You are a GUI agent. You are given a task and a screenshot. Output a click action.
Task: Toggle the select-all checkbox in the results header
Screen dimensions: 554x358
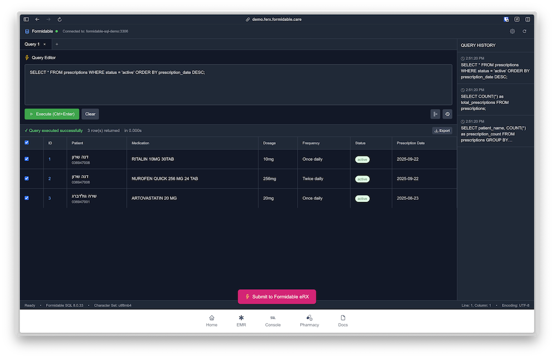(x=26, y=143)
